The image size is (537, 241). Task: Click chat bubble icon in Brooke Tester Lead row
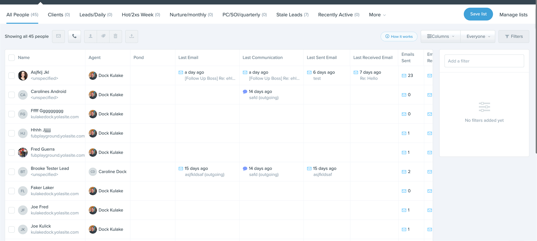(245, 169)
